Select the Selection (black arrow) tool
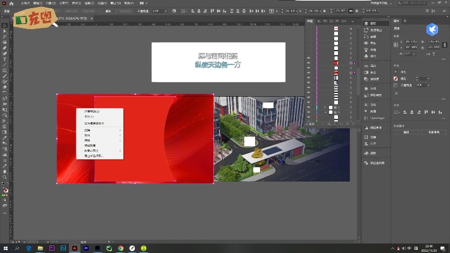This screenshot has height=253, width=450. click(x=4, y=25)
